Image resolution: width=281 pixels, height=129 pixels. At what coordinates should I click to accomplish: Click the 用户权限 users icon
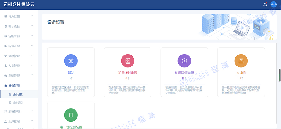5,121
